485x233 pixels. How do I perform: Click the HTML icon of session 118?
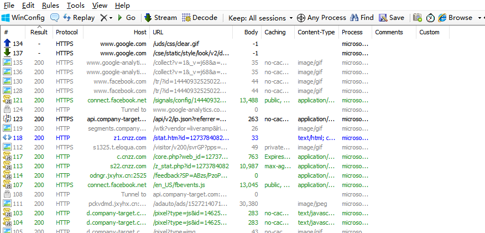(7, 138)
